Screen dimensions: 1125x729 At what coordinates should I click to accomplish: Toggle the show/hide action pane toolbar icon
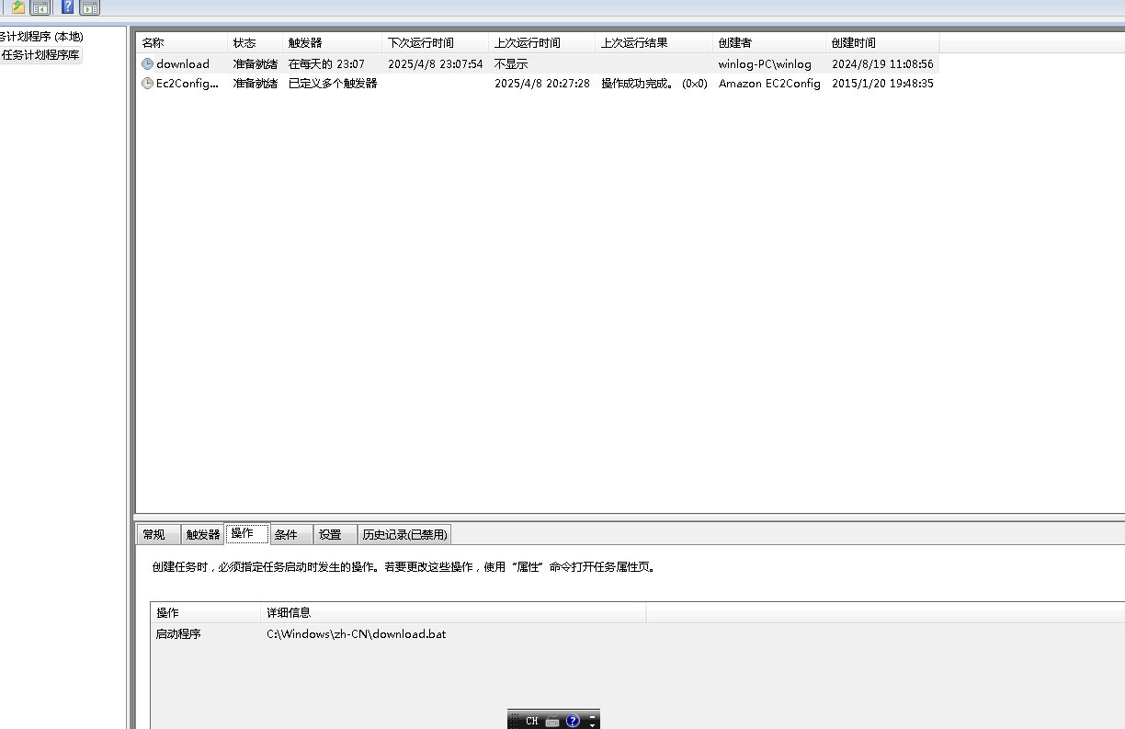[x=89, y=7]
